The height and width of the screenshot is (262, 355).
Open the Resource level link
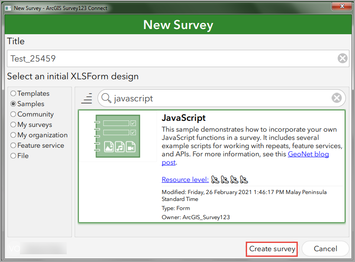coord(185,179)
